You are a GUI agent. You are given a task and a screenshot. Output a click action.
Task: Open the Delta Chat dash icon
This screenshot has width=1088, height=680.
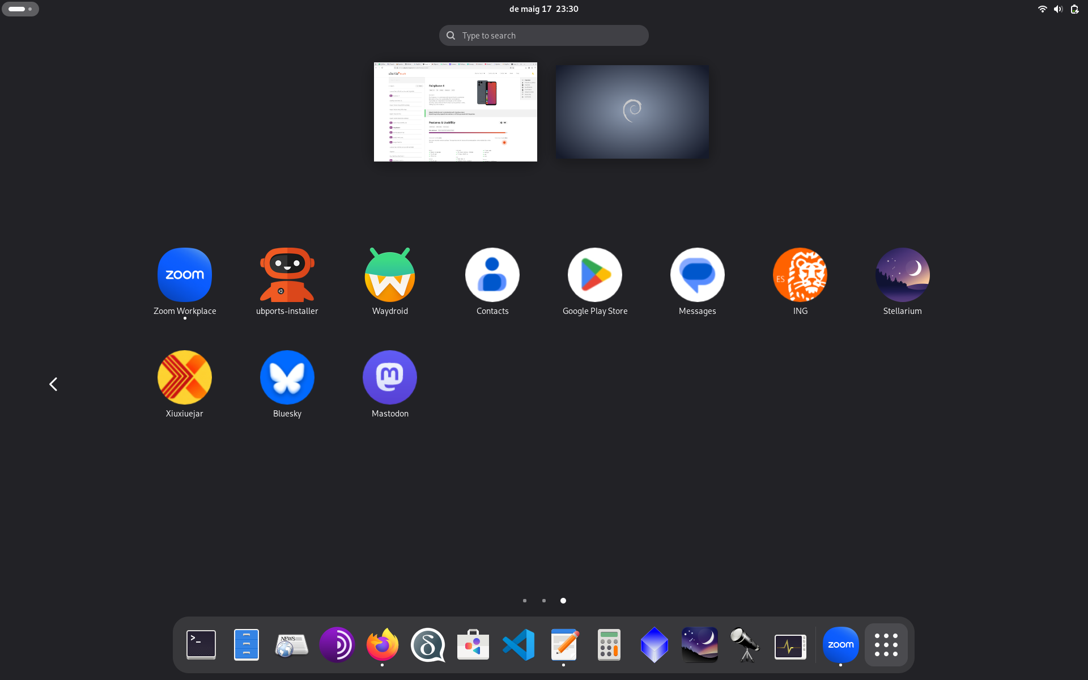coord(428,645)
